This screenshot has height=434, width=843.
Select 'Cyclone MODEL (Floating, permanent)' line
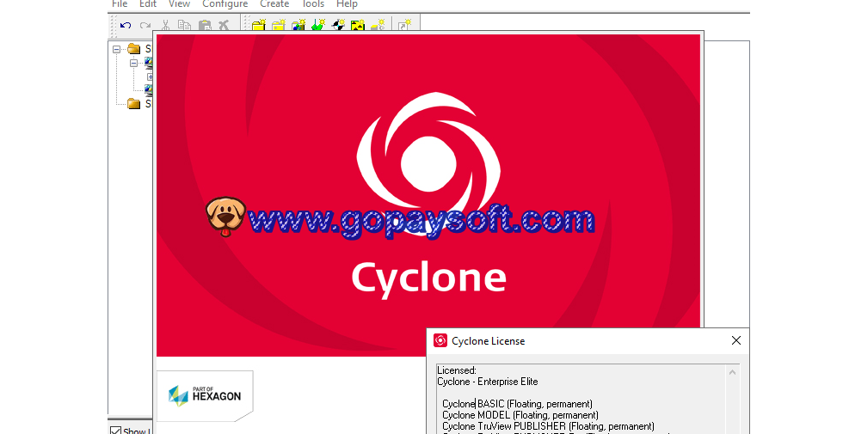(x=520, y=415)
